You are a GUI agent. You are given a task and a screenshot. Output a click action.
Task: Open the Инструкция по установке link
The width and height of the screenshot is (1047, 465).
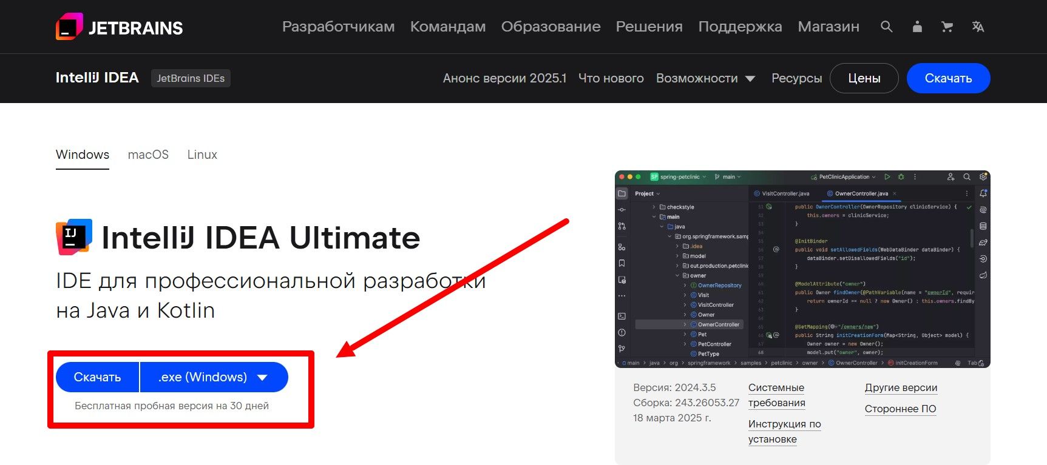[x=785, y=432]
